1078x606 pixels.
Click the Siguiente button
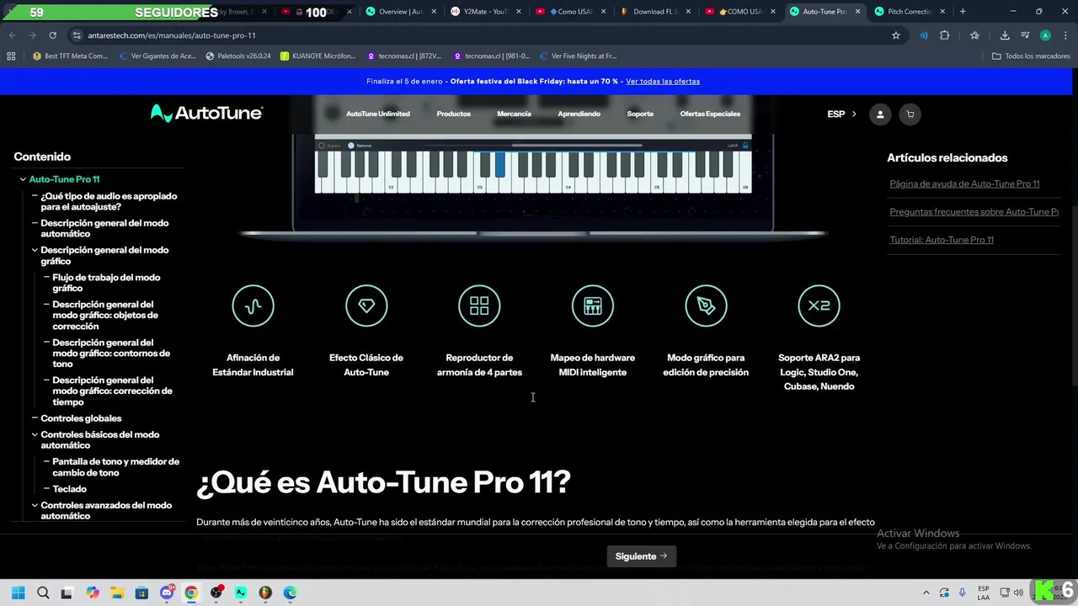(641, 556)
